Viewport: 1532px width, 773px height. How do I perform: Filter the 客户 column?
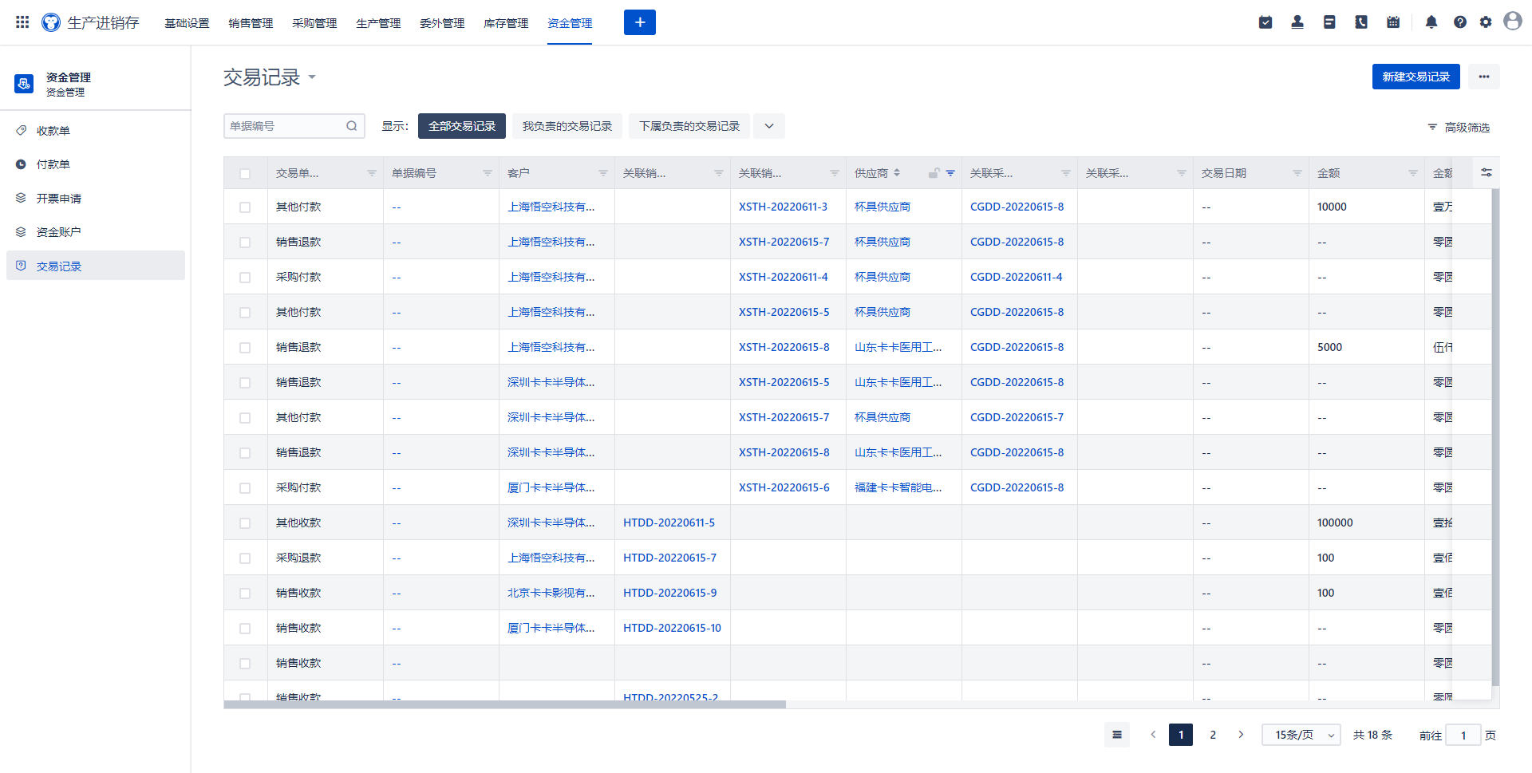click(x=603, y=173)
